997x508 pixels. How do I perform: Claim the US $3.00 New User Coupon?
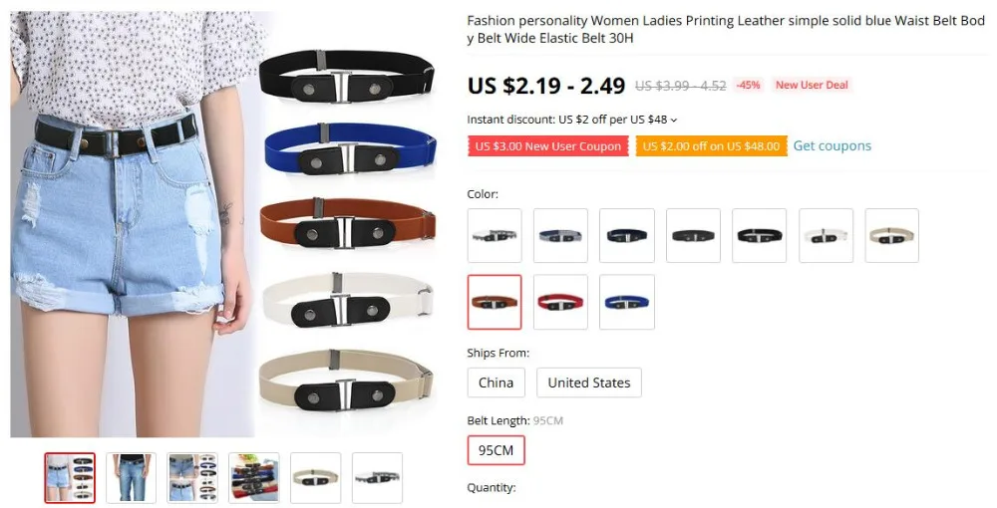point(548,146)
